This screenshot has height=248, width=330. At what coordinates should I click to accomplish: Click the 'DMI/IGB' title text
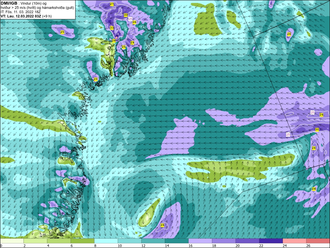tap(9, 3)
